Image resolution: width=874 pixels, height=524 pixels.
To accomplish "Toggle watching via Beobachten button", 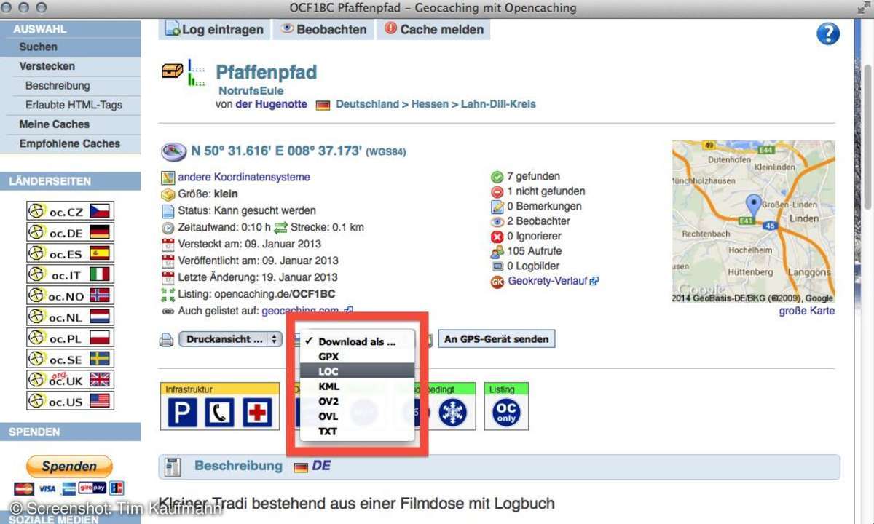I will (x=323, y=30).
